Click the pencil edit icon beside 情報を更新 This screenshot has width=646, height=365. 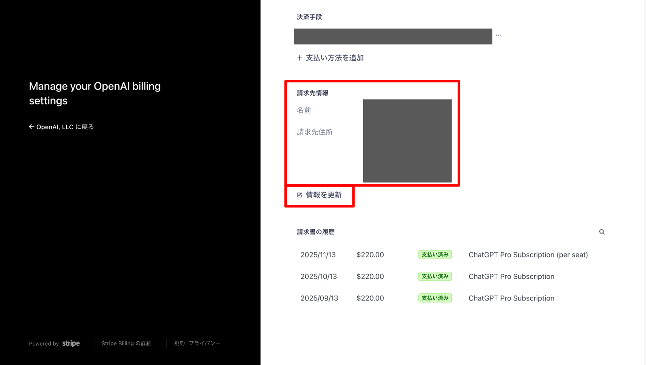299,195
